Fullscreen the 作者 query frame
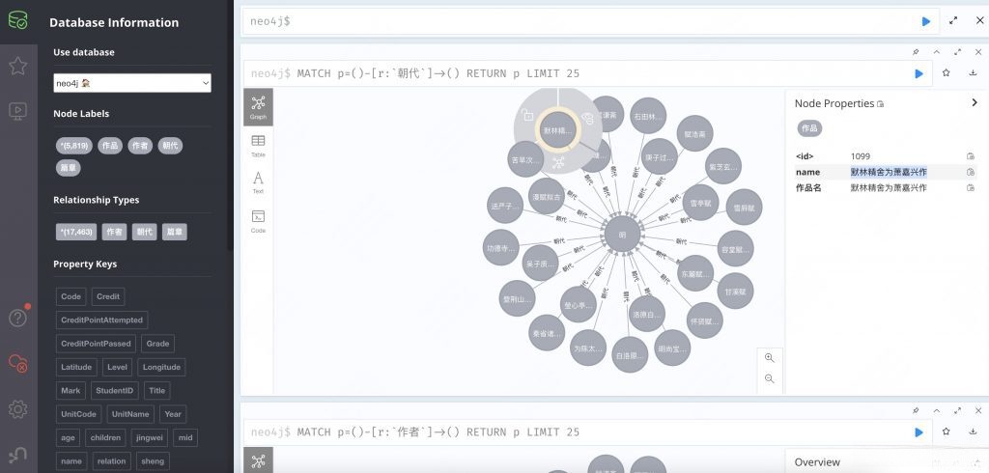 point(957,410)
